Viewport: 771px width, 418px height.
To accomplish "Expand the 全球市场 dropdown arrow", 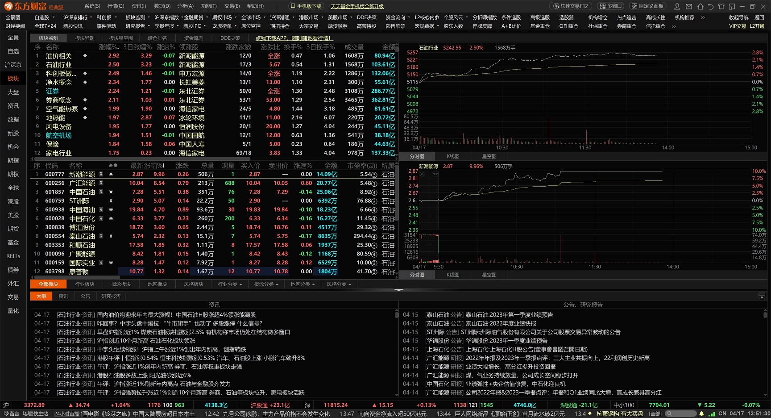I will coord(265,18).
